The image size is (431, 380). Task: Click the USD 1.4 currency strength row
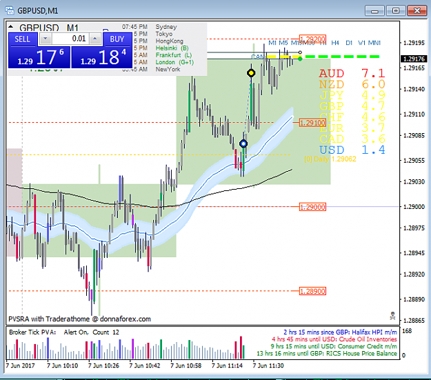pyautogui.click(x=352, y=150)
